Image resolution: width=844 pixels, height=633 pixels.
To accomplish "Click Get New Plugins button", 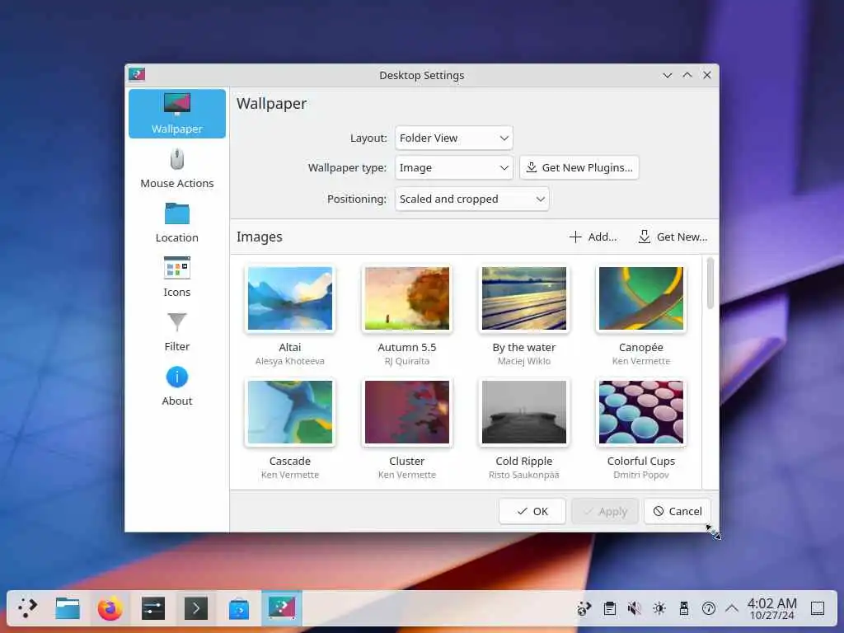I will (579, 167).
